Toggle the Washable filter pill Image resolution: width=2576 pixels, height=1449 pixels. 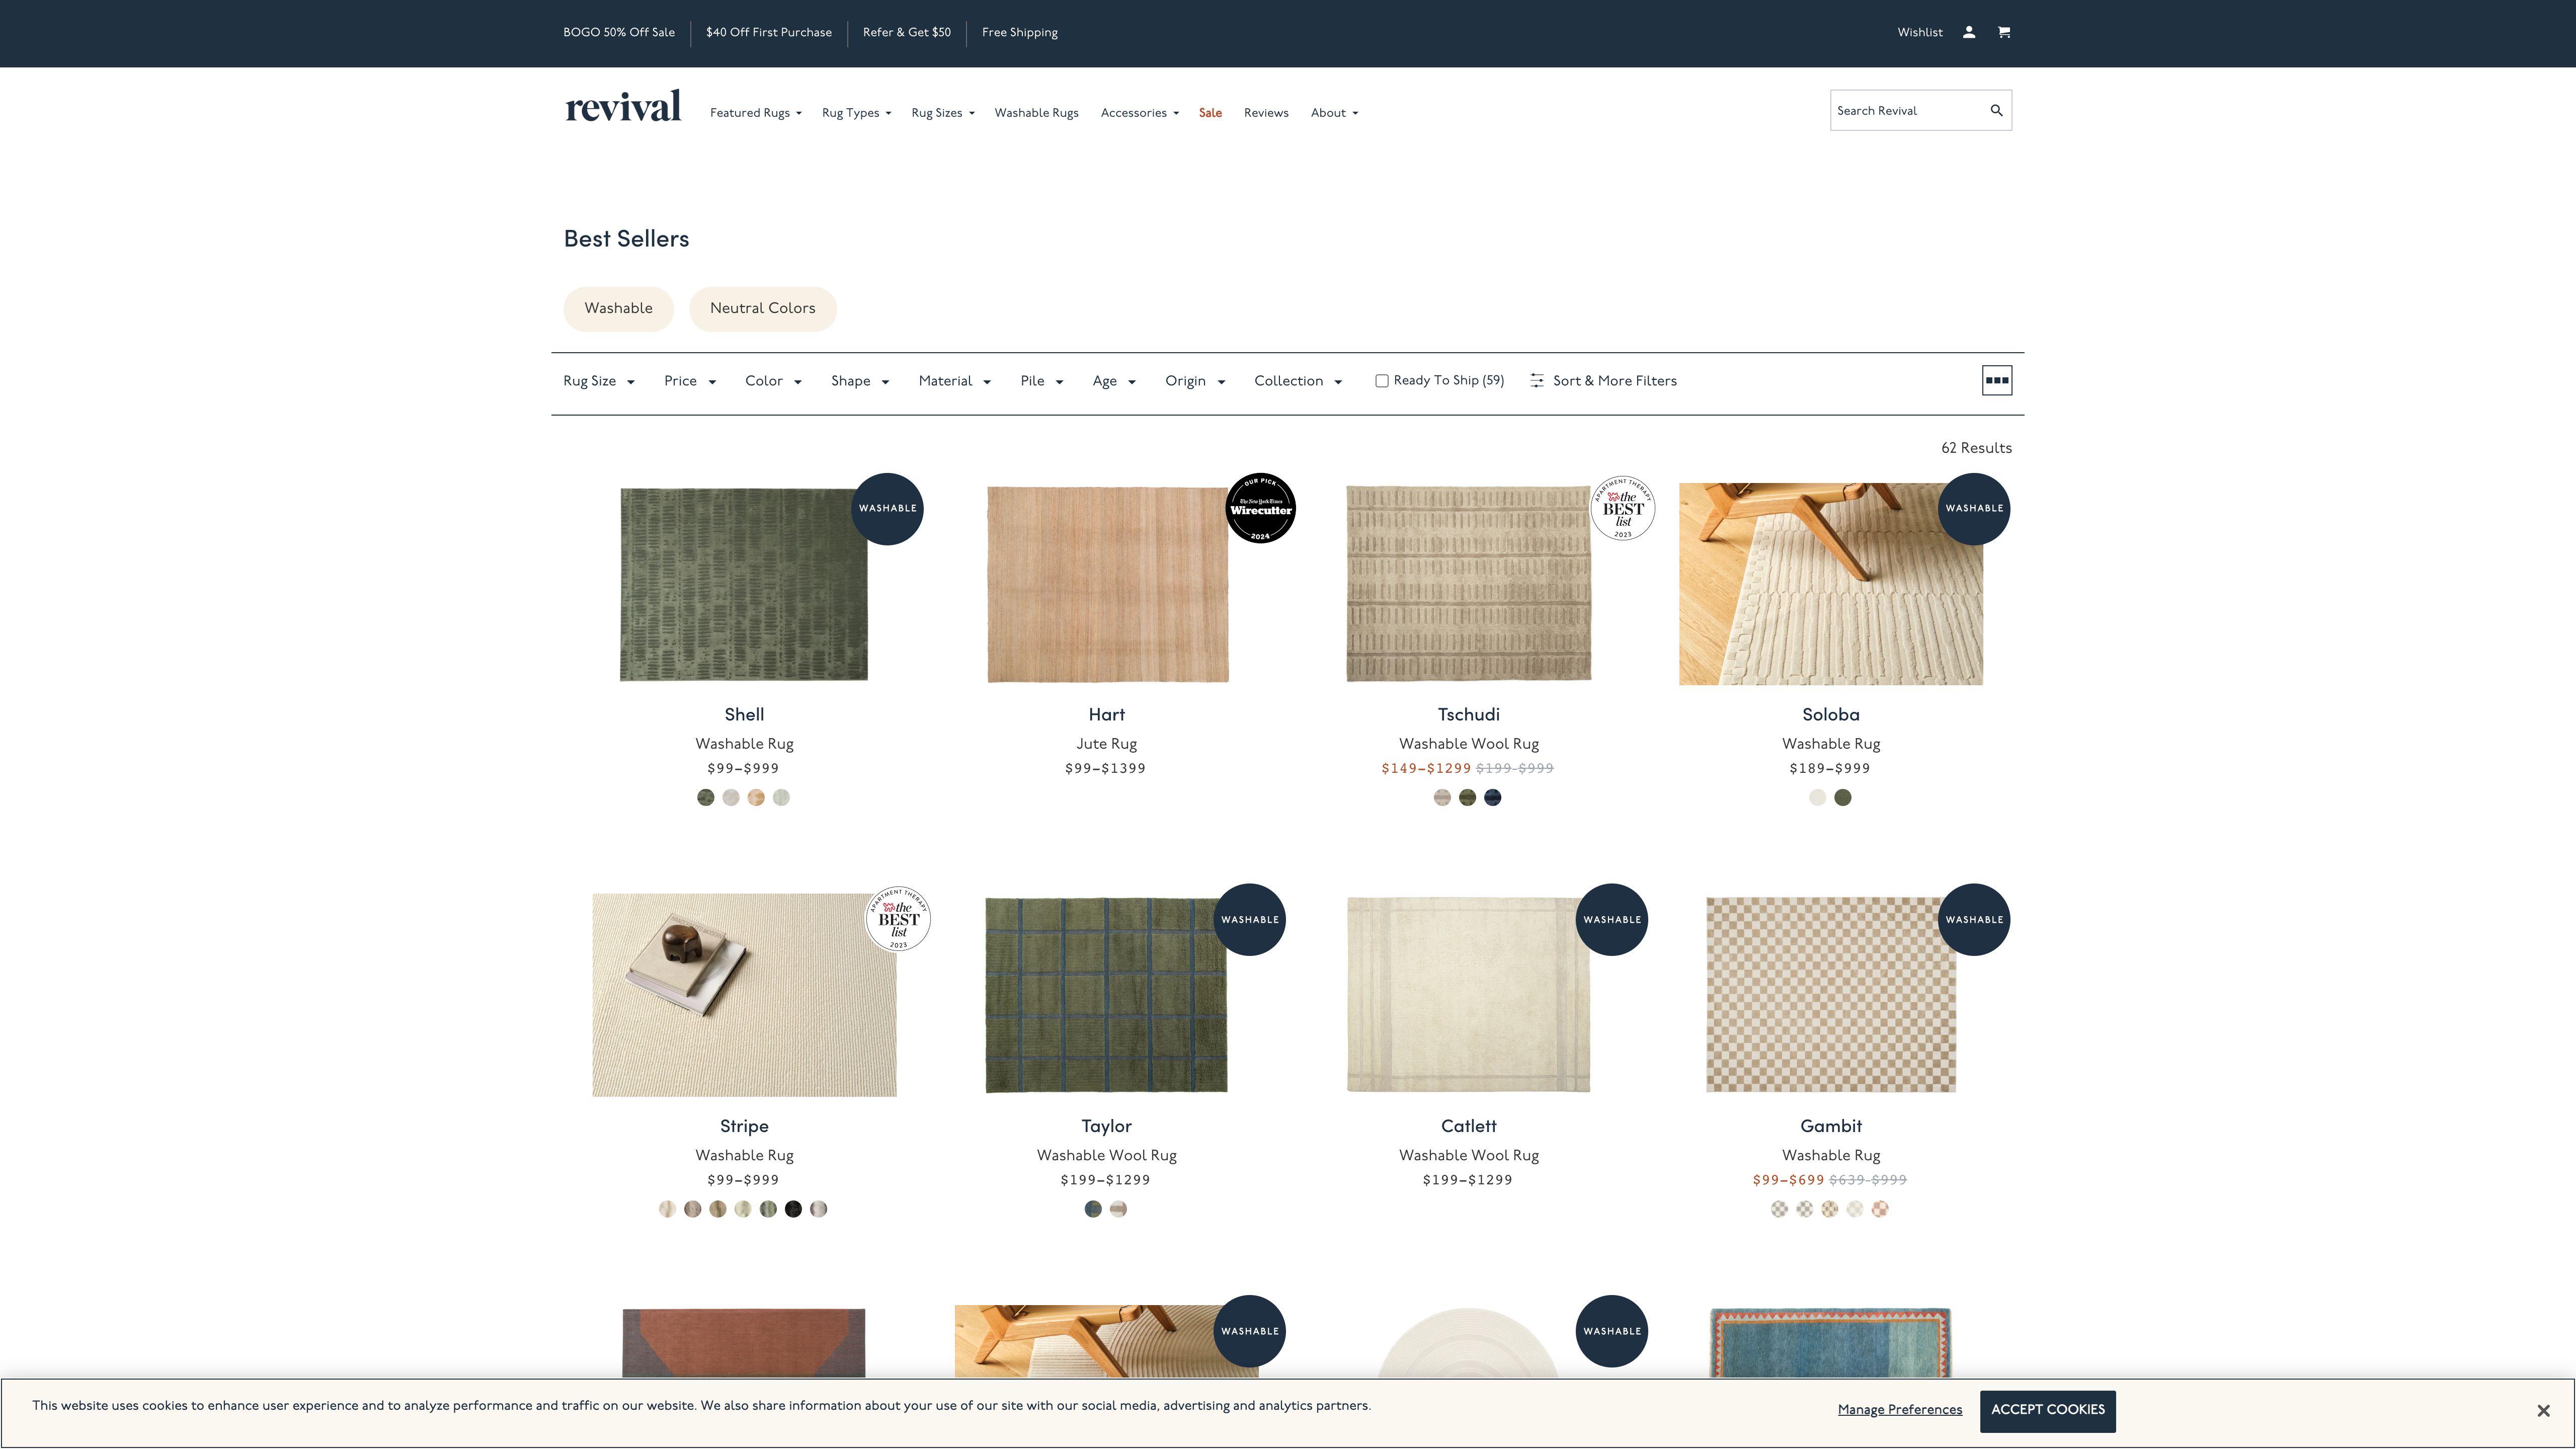[x=618, y=308]
